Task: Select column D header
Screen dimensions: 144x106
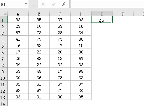Action: click(81, 14)
